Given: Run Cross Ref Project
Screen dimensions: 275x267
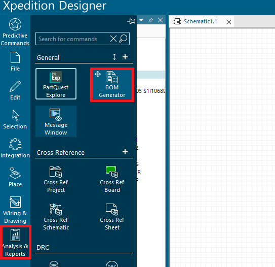Looking at the screenshot, I should (56, 179).
